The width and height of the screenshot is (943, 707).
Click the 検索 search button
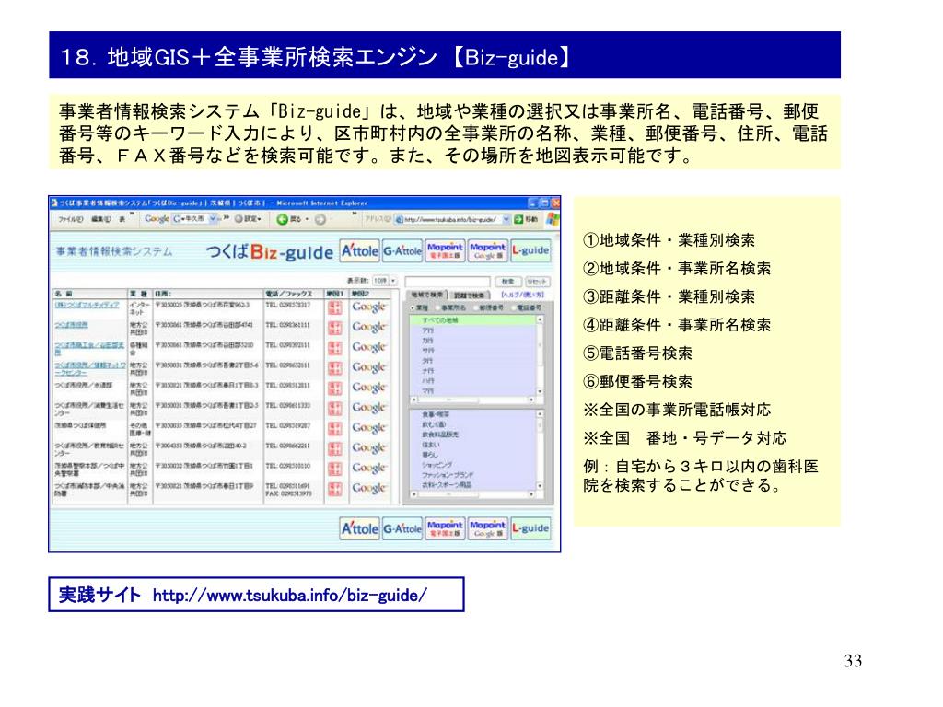pos(507,282)
